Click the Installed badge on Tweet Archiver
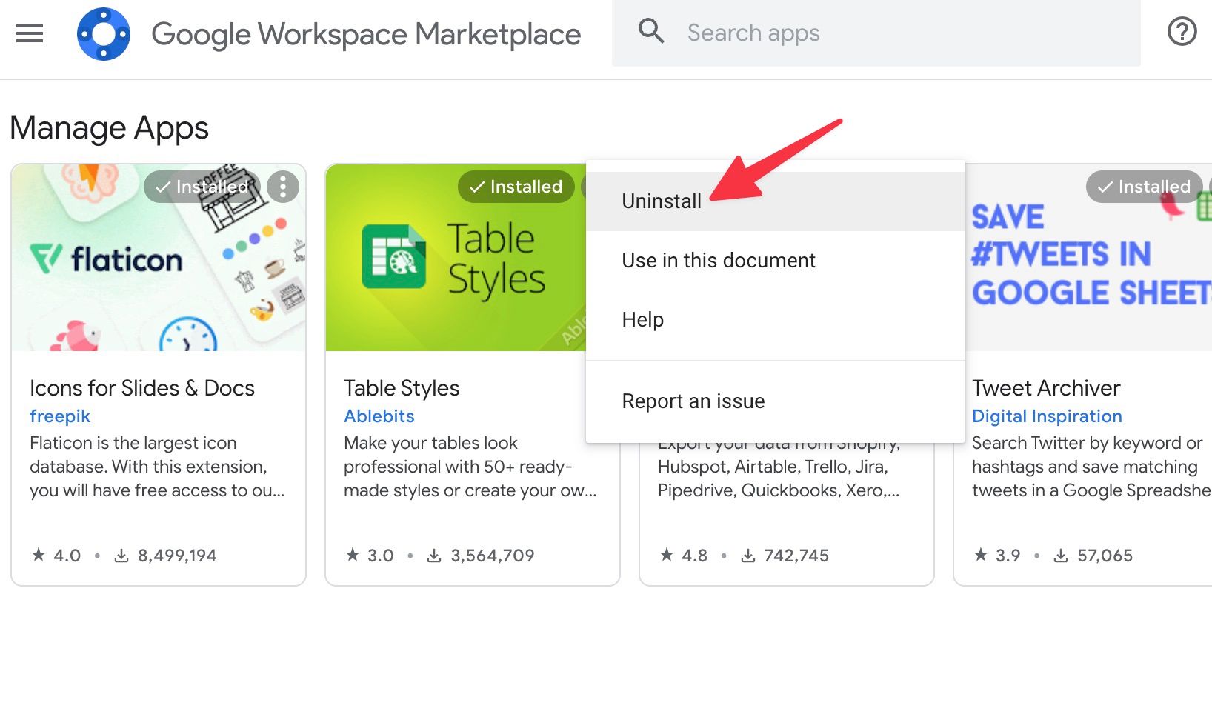This screenshot has height=717, width=1212. point(1143,187)
